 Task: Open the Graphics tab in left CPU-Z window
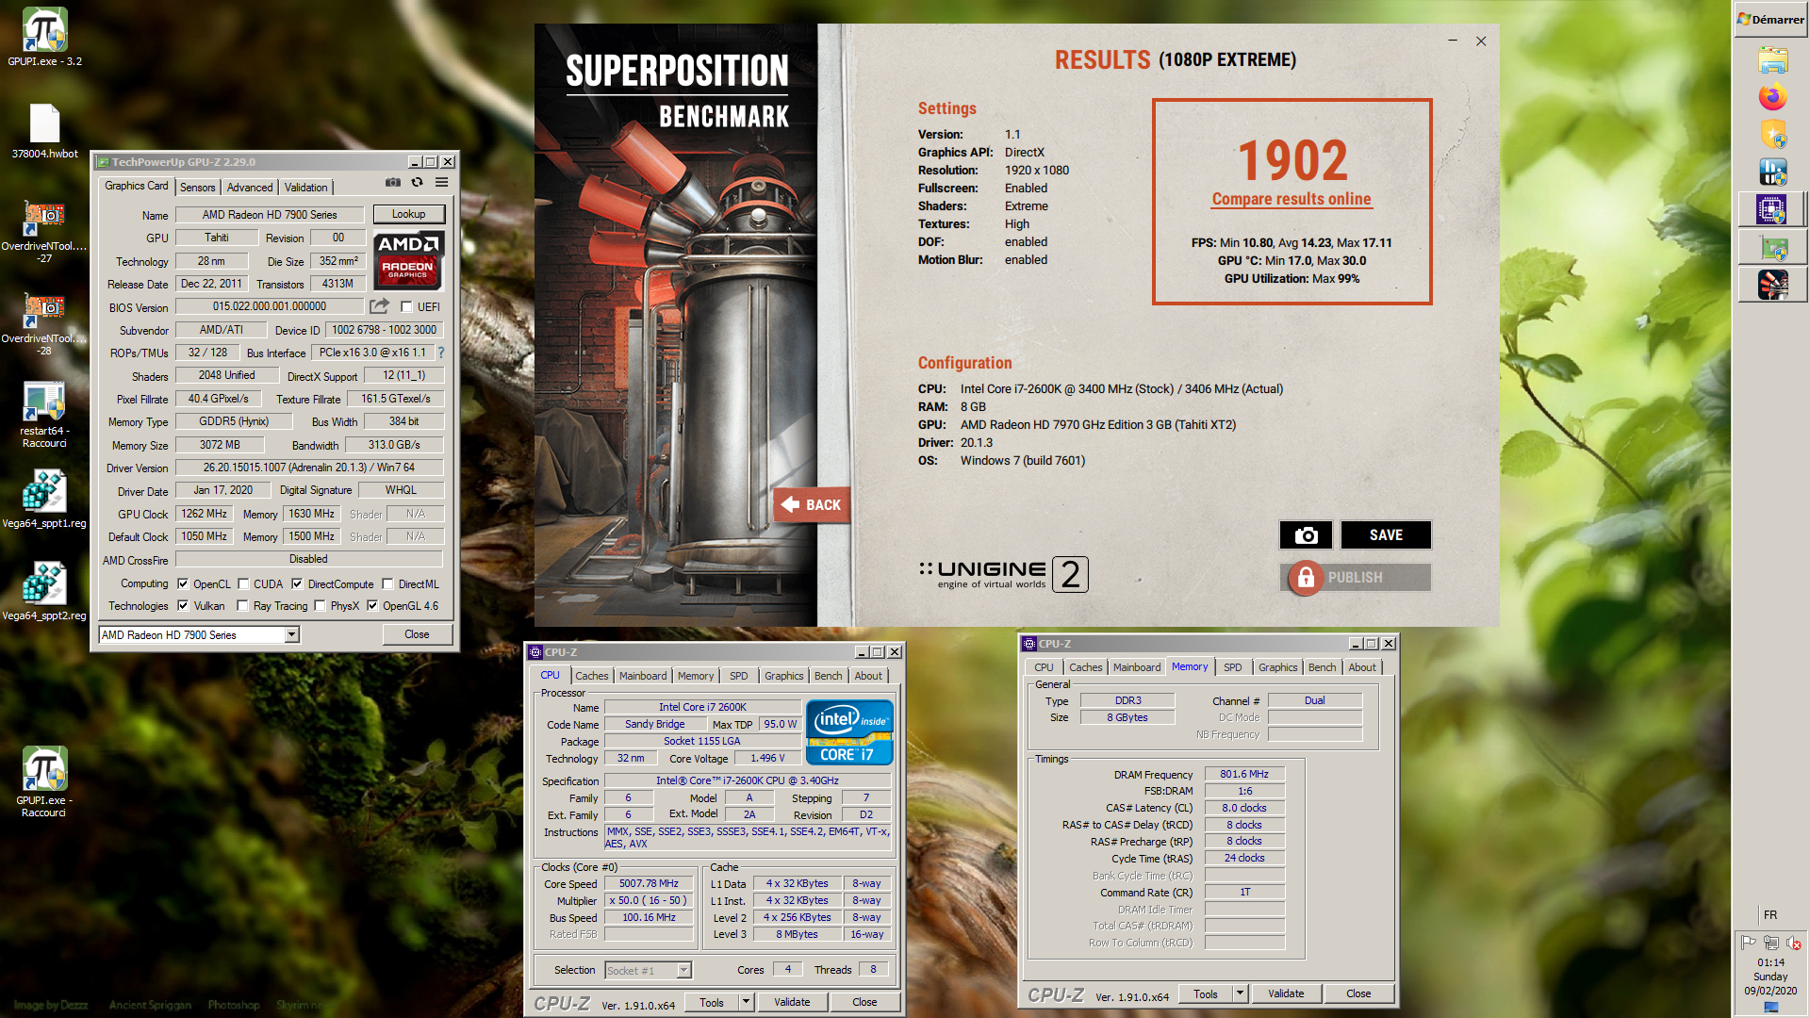tap(783, 676)
